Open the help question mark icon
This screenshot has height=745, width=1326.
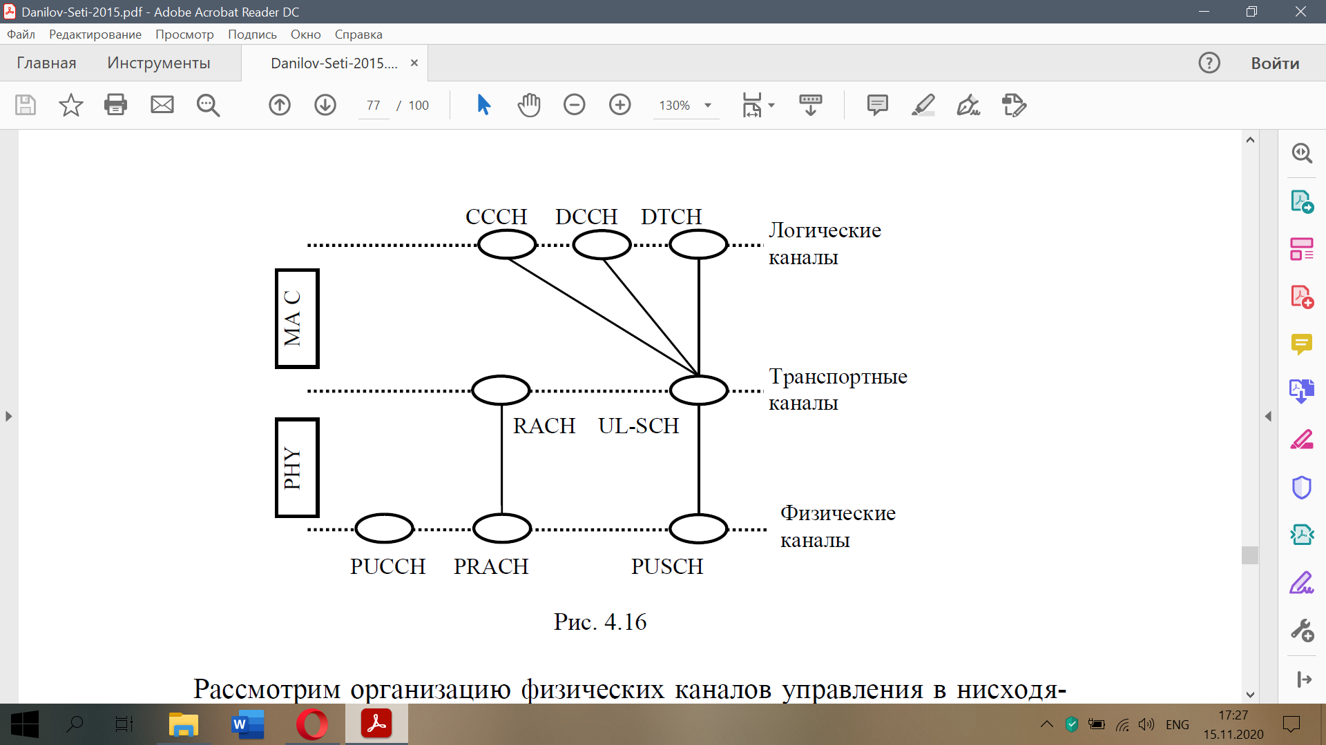(1209, 63)
